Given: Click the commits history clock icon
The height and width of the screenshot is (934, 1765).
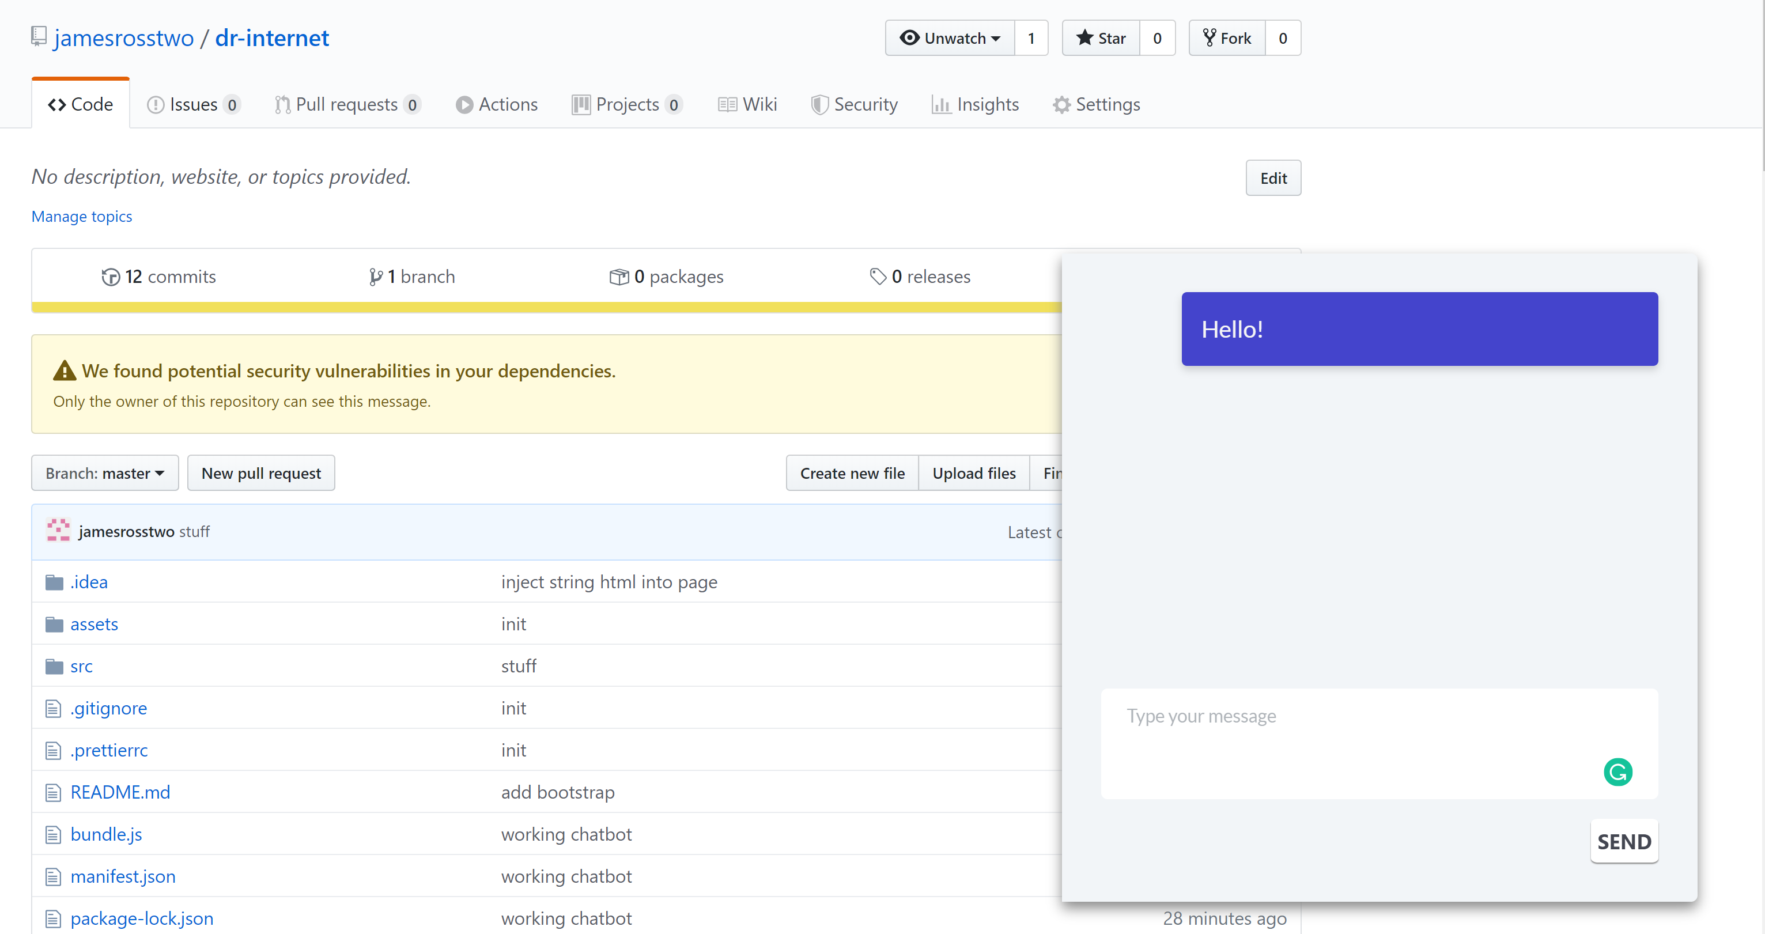Looking at the screenshot, I should pyautogui.click(x=110, y=277).
